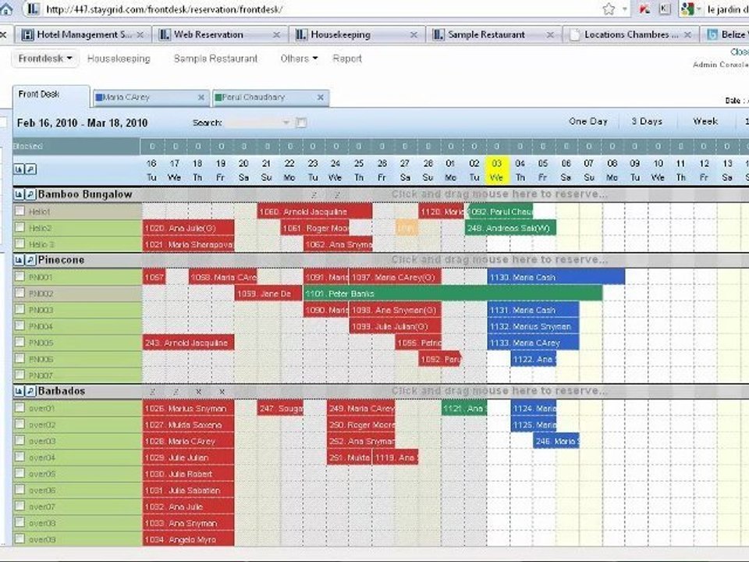Click the Barbados group header
Viewport: 749px width, 562px height.
click(61, 391)
